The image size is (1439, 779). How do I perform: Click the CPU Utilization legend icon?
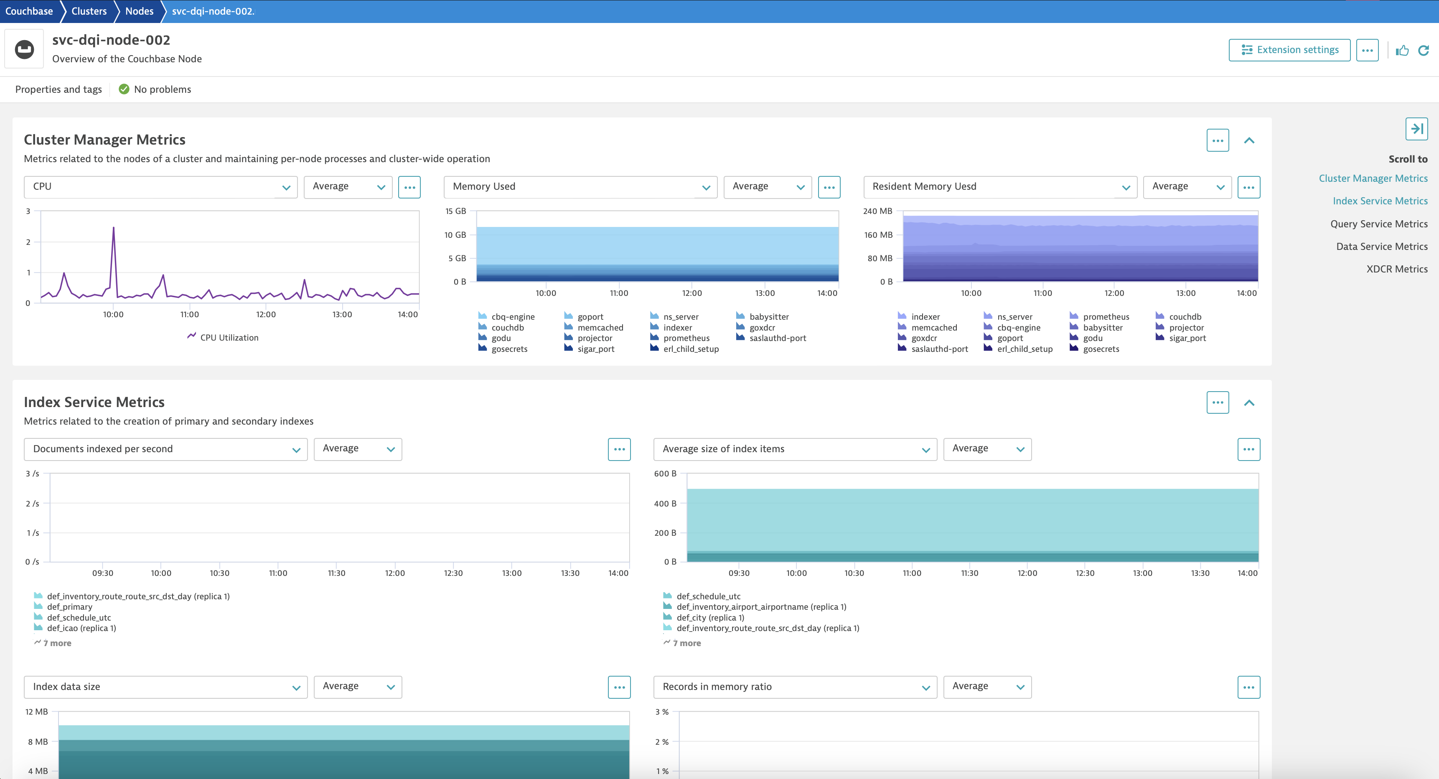pyautogui.click(x=192, y=336)
